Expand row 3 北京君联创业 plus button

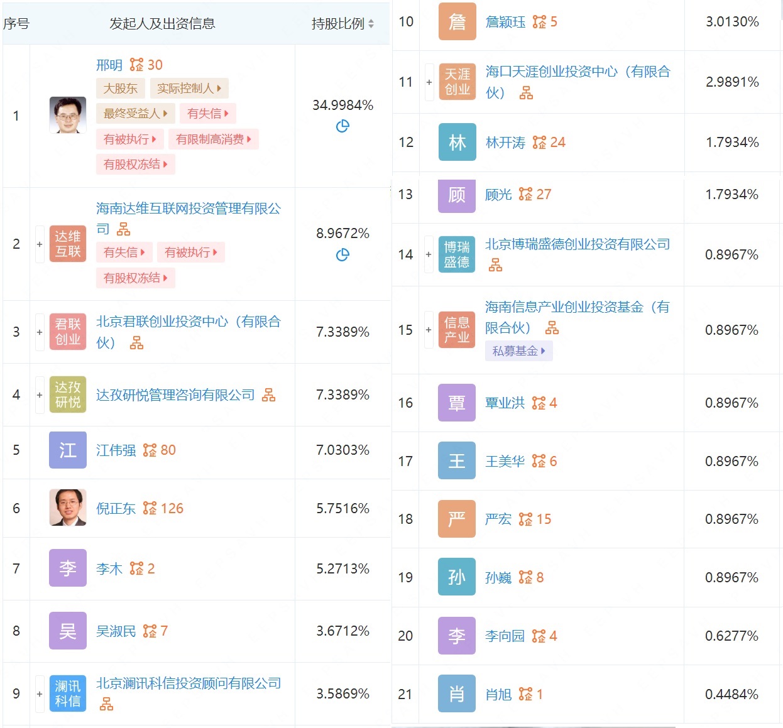(40, 332)
